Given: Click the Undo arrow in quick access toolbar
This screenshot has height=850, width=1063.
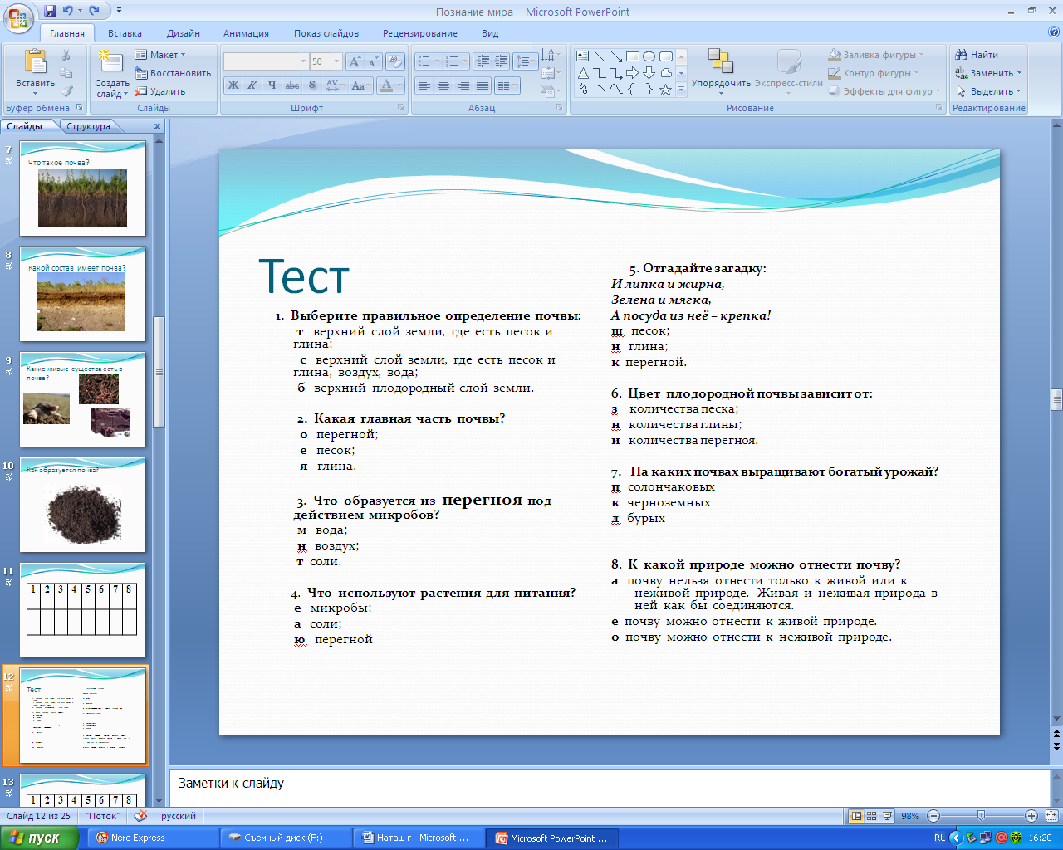Looking at the screenshot, I should [x=67, y=12].
